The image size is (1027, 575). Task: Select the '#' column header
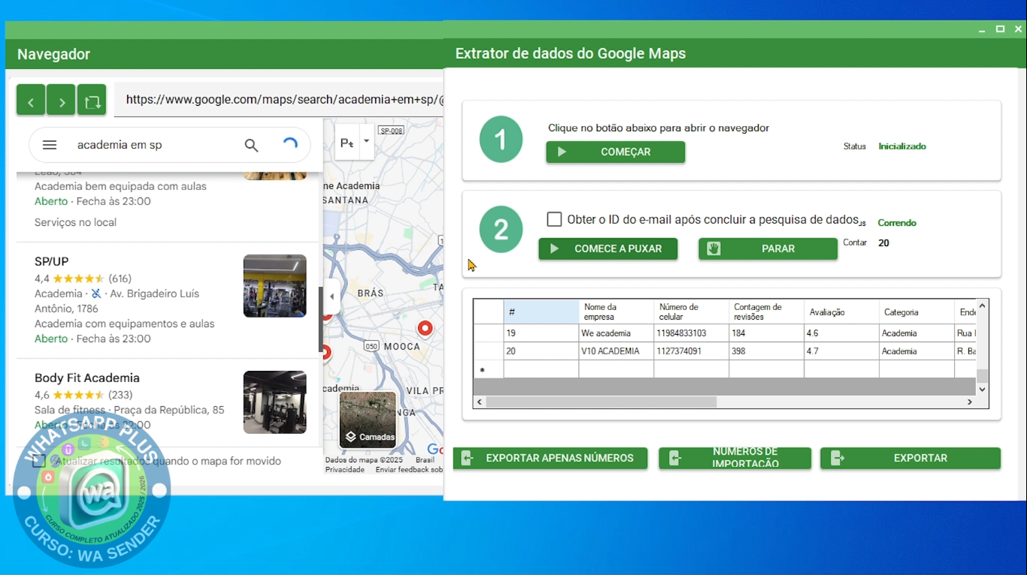pos(541,312)
